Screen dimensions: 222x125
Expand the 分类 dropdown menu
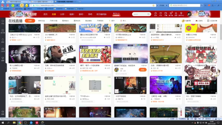62,14
